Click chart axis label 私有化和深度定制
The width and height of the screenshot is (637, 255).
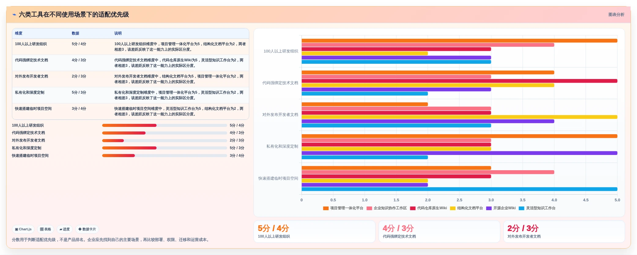pyautogui.click(x=282, y=146)
